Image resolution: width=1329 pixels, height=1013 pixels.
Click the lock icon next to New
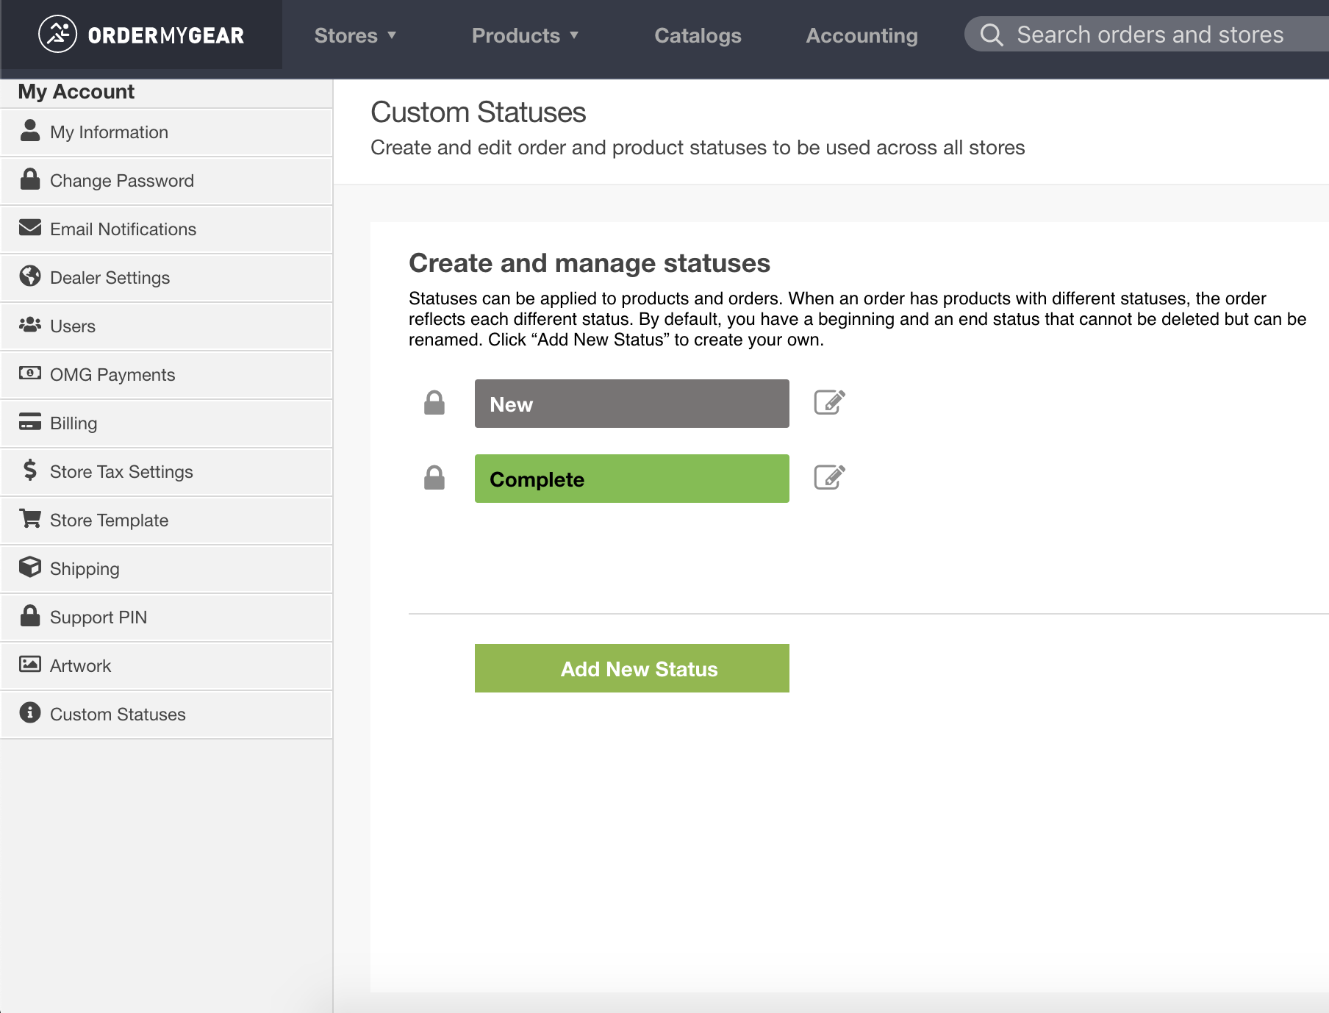(434, 403)
